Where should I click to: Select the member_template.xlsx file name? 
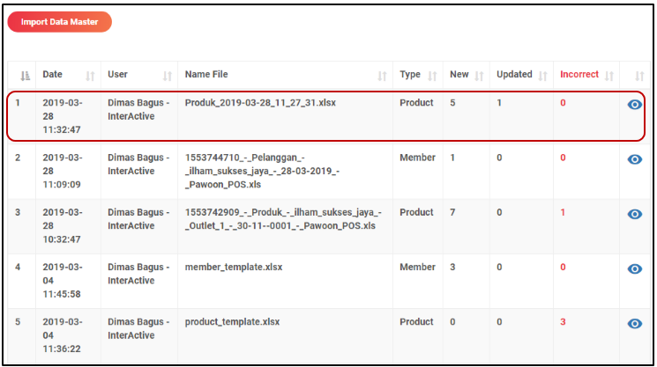pyautogui.click(x=234, y=267)
